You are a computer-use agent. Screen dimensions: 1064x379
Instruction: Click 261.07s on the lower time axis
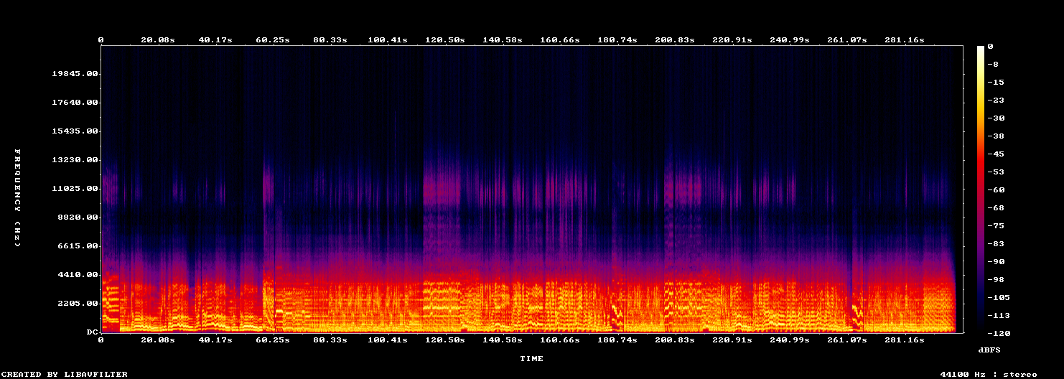pos(847,340)
